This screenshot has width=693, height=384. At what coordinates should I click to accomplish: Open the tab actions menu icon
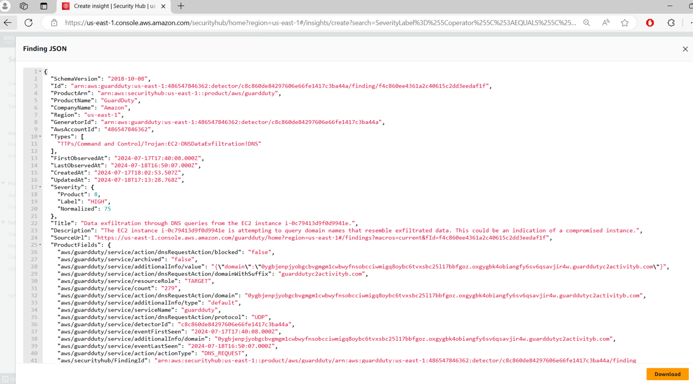click(44, 6)
